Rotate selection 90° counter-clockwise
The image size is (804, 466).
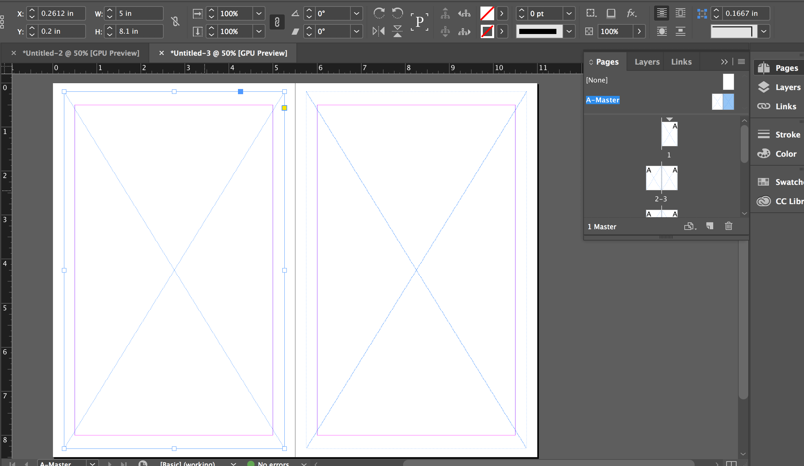click(x=397, y=13)
